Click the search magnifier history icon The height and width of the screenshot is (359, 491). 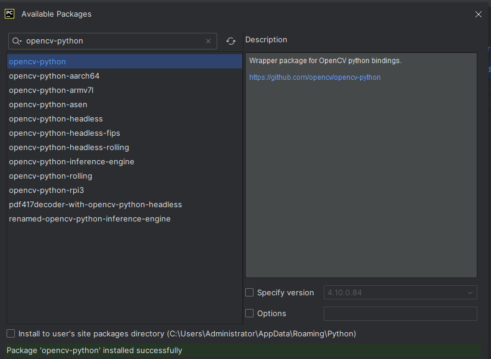tap(17, 41)
